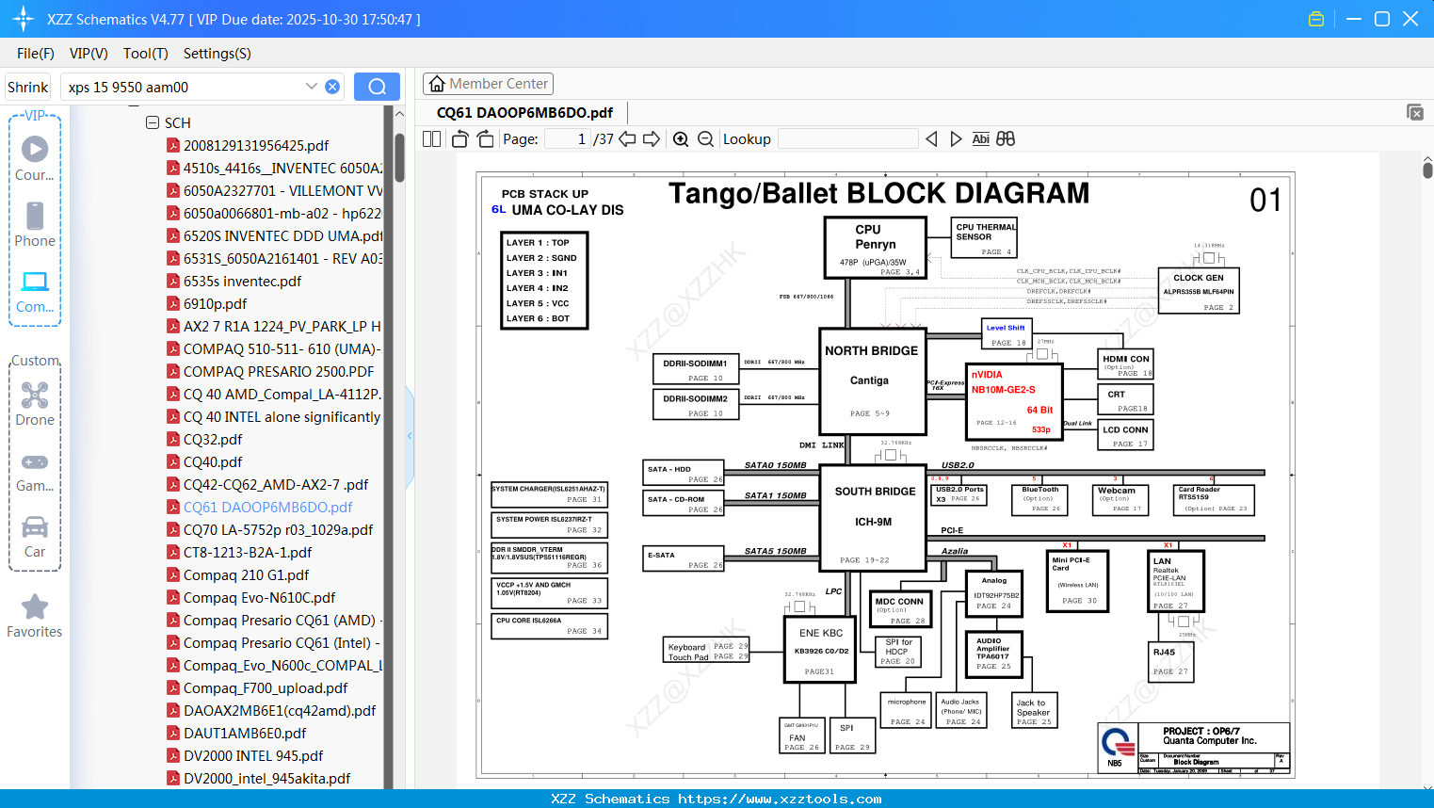
Task: Open CQ40.pdf file
Action: point(212,462)
